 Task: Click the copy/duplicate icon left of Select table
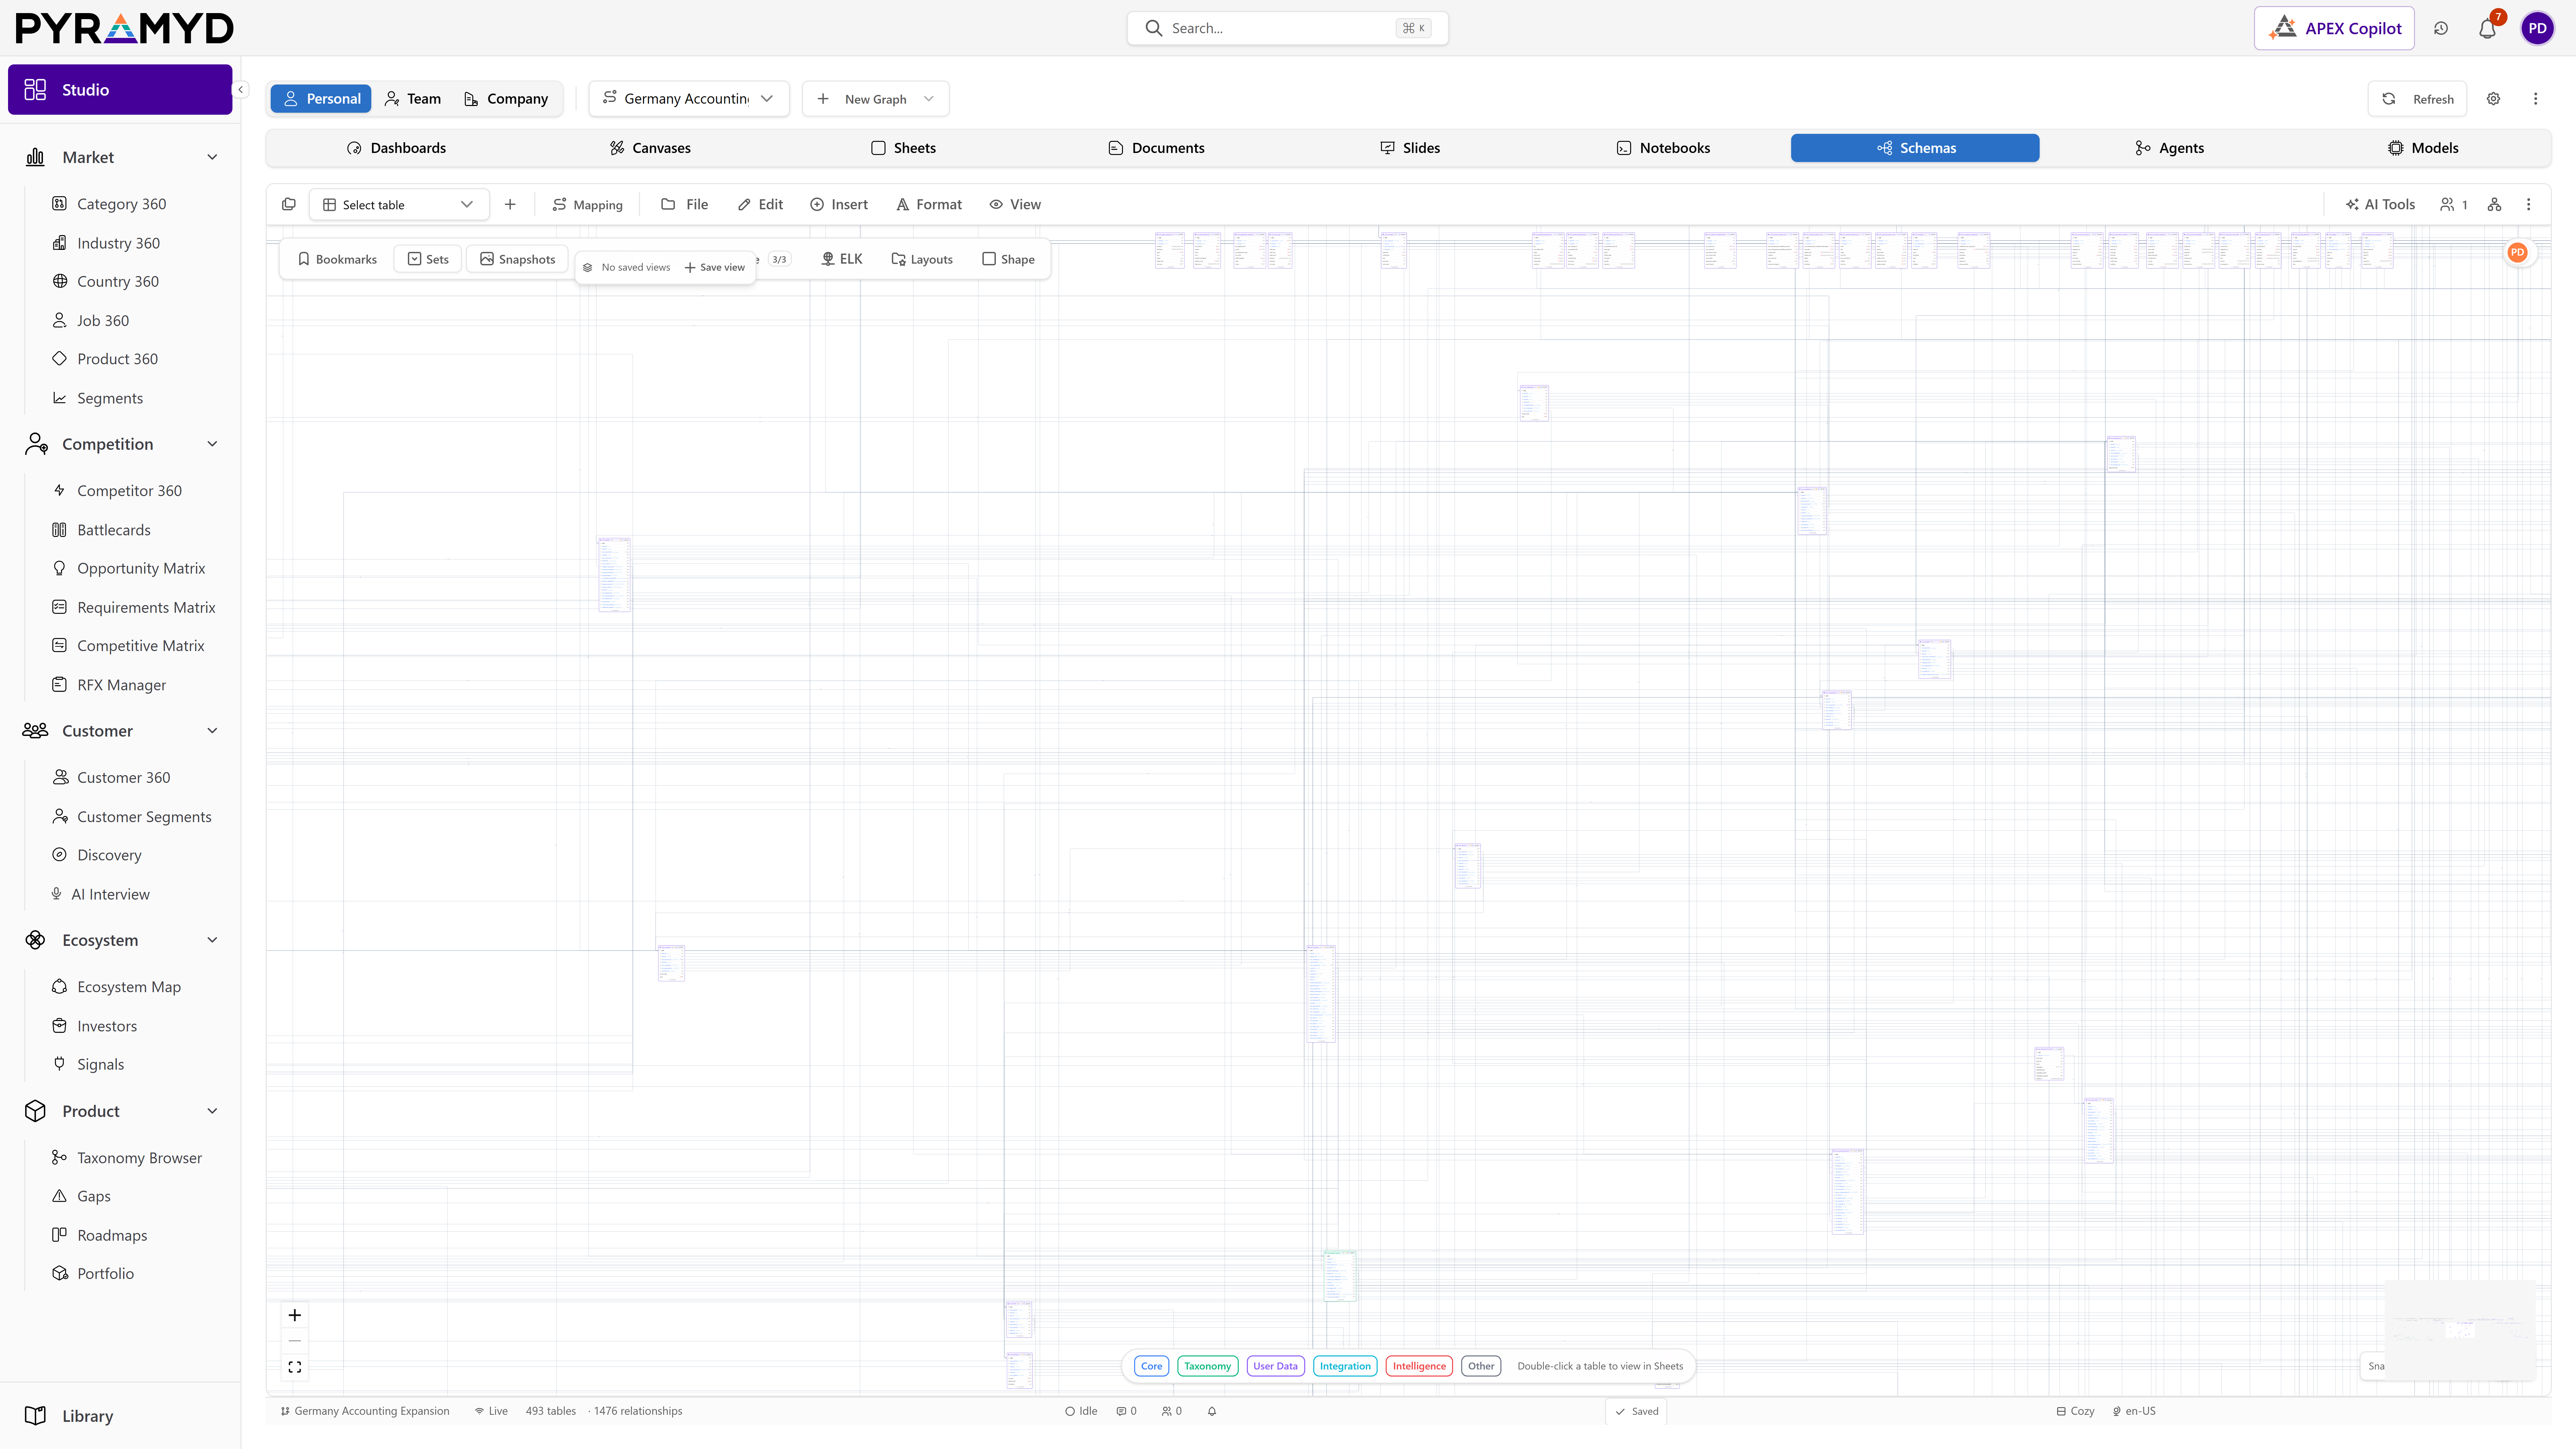pos(289,204)
